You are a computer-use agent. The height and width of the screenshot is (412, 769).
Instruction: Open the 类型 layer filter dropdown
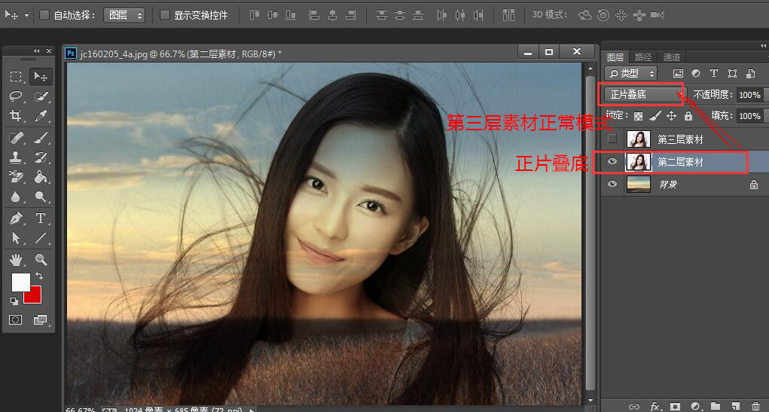630,74
